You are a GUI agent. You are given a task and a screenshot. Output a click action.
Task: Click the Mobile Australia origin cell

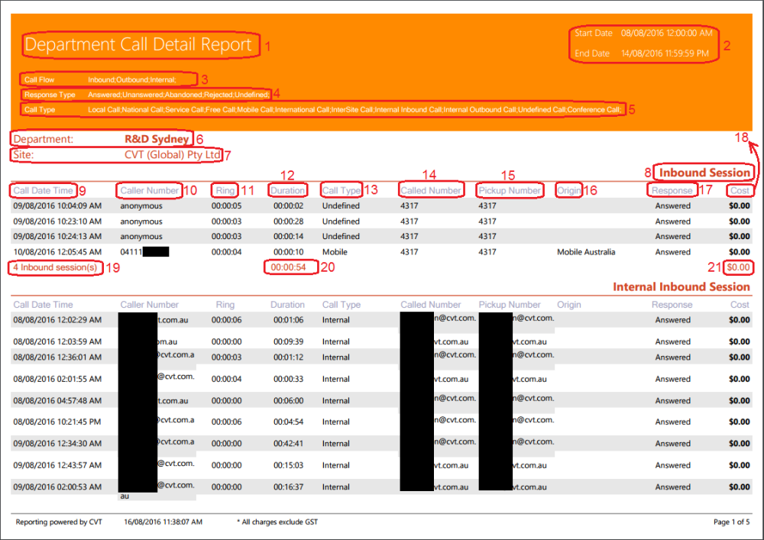[x=586, y=252]
